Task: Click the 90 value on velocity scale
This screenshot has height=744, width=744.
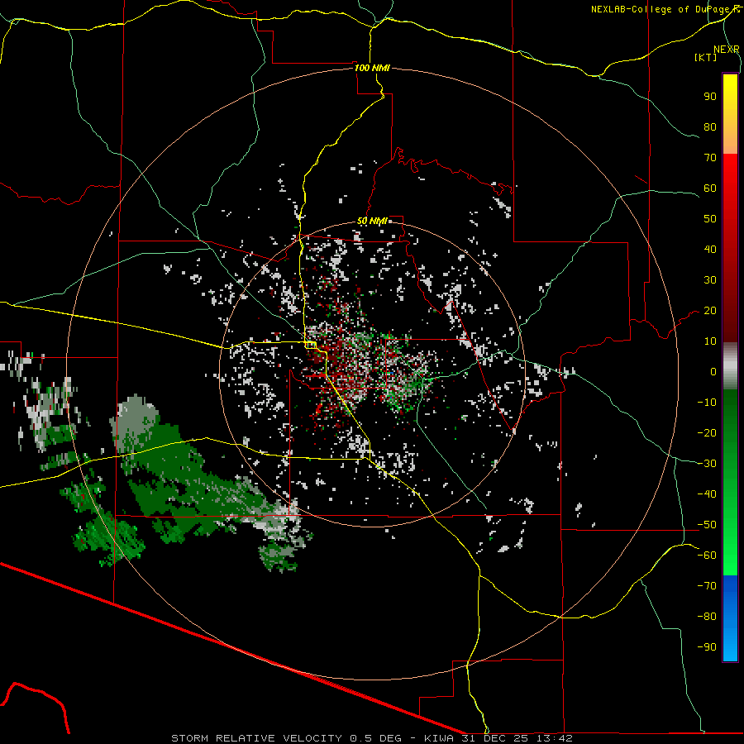Action: (710, 97)
